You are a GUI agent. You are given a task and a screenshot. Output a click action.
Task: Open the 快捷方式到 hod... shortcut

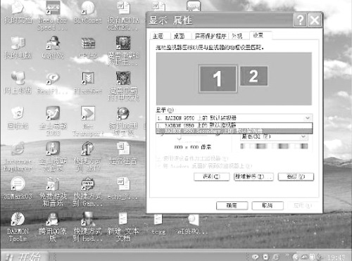[x=88, y=227]
